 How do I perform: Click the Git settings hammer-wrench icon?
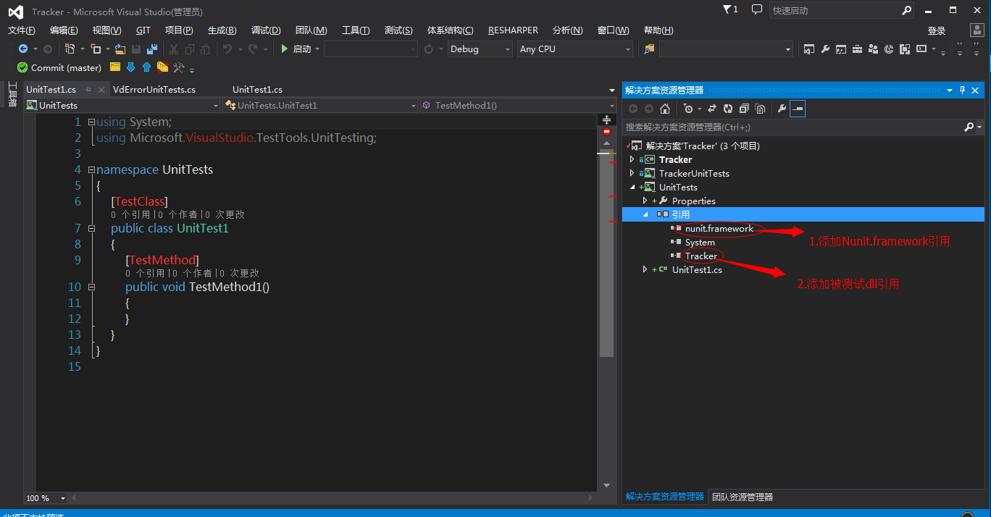pos(179,67)
